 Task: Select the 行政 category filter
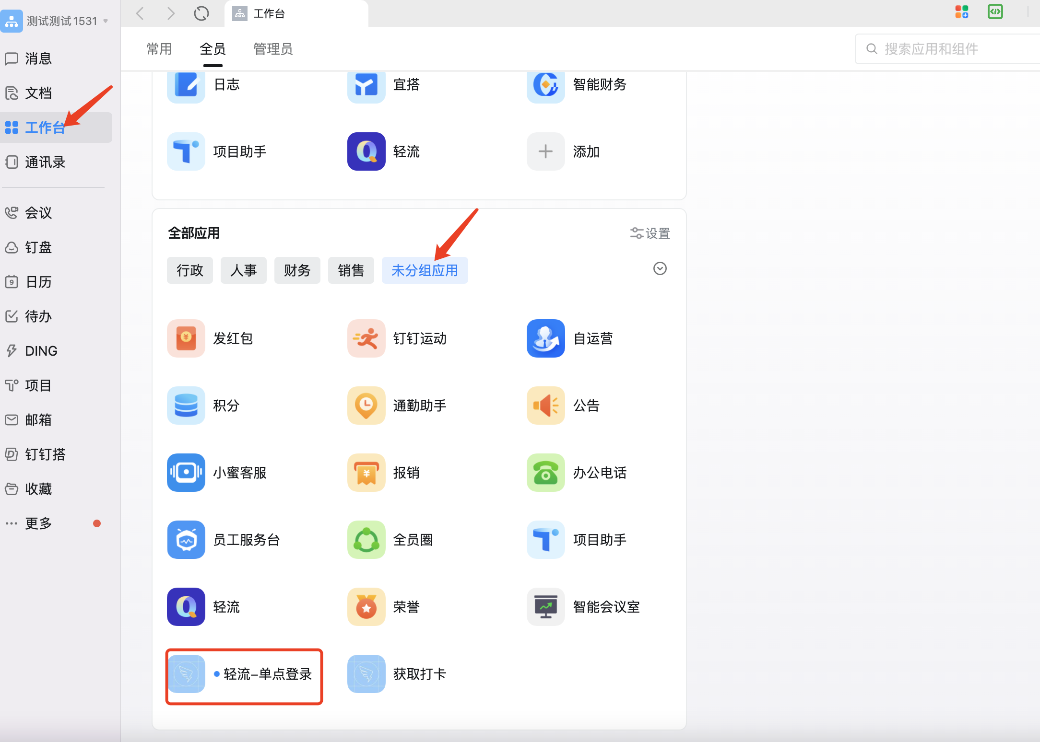tap(190, 270)
